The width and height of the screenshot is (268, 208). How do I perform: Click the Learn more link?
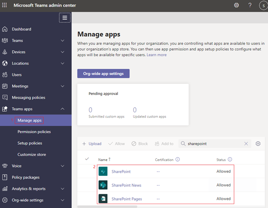click(x=157, y=55)
